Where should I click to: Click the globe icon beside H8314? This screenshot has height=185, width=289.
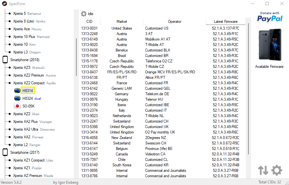(x=17, y=91)
